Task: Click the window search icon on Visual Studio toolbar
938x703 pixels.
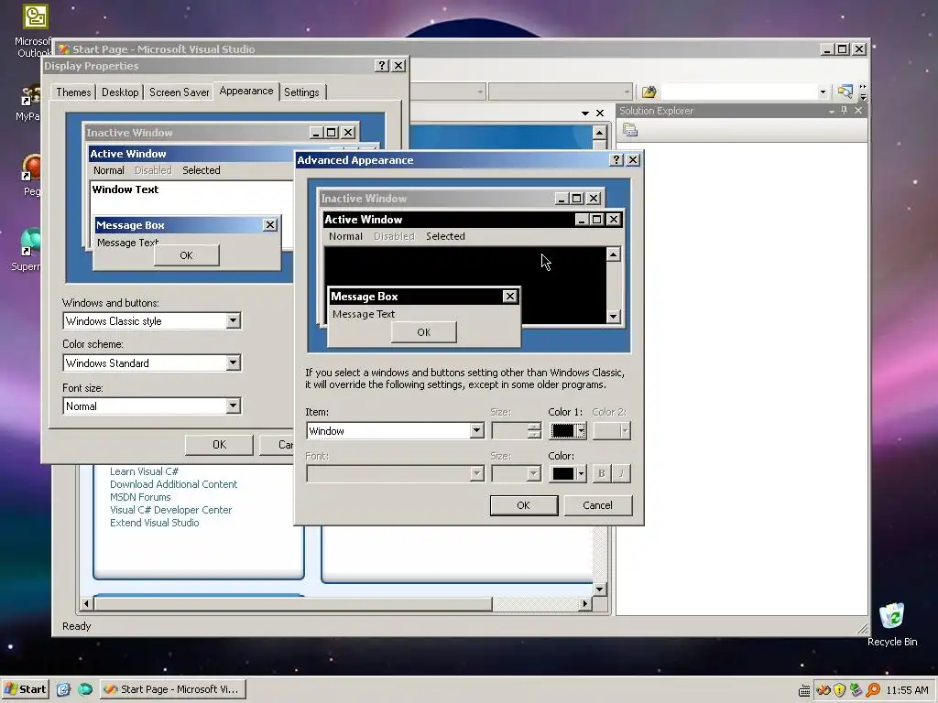Action: 845,92
